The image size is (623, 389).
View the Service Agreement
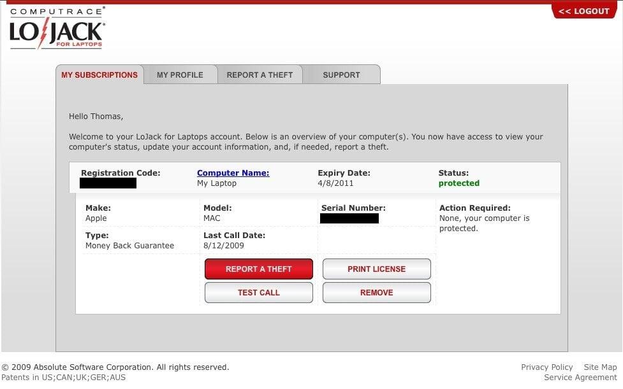point(580,378)
